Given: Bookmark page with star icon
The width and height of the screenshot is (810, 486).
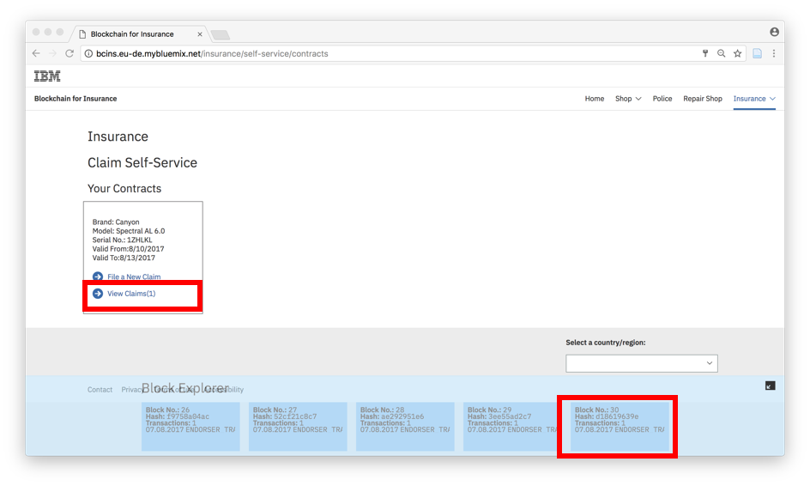Looking at the screenshot, I should (738, 53).
